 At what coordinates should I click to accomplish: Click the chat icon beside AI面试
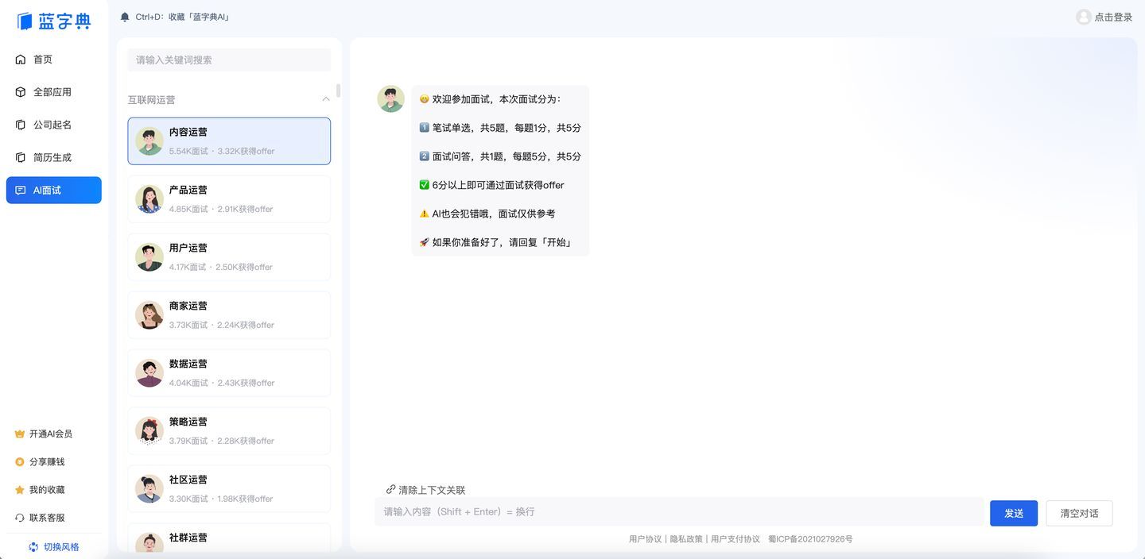coord(21,191)
